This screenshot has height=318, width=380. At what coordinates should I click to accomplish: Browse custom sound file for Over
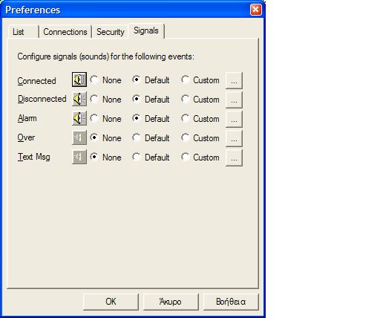(234, 138)
